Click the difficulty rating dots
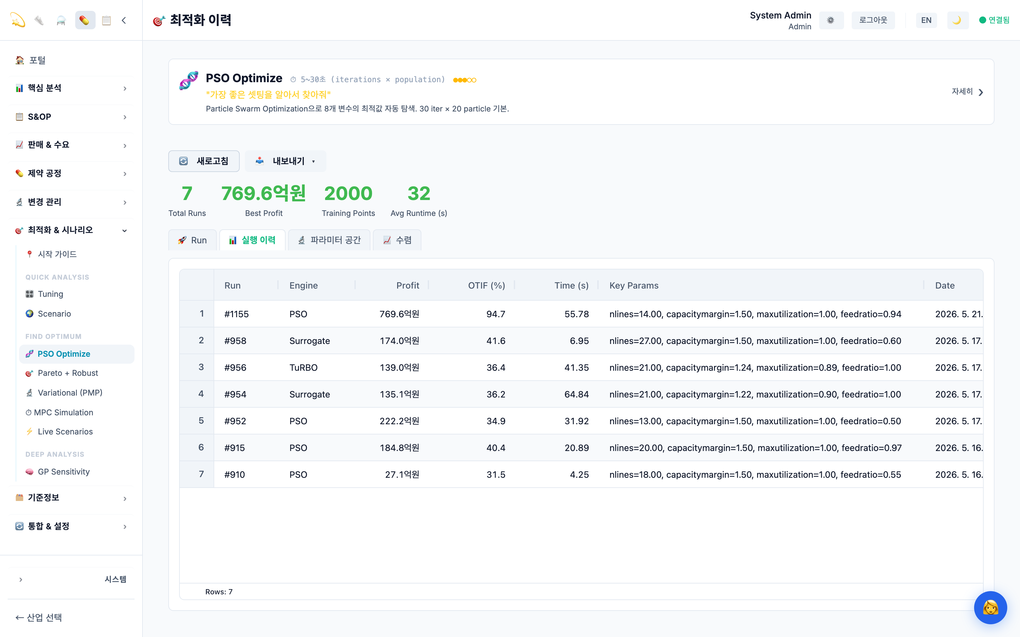 click(x=464, y=80)
